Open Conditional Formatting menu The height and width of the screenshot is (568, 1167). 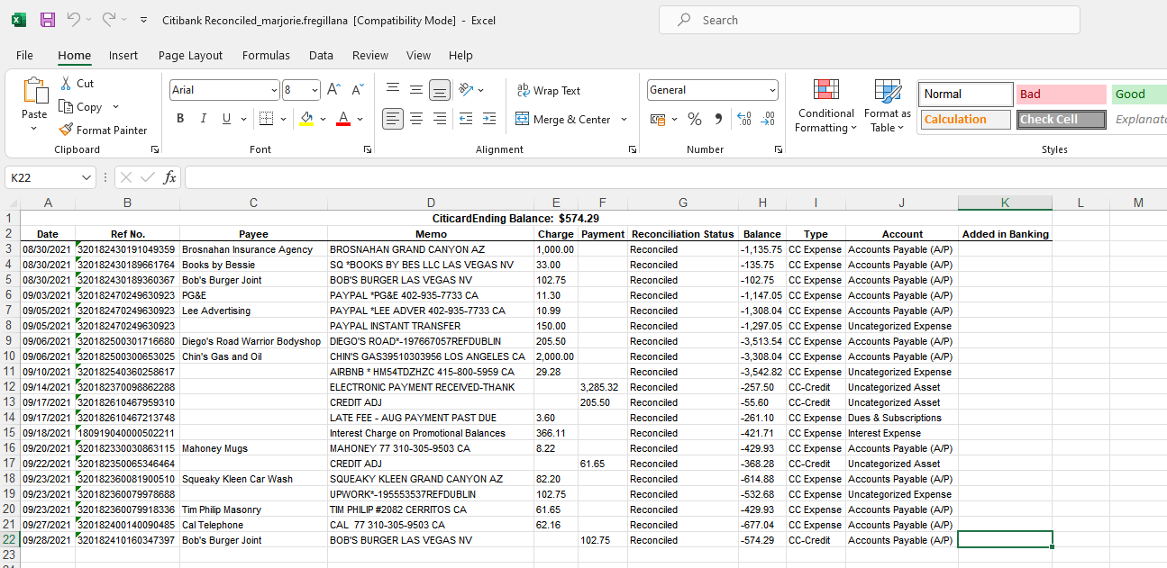[825, 106]
